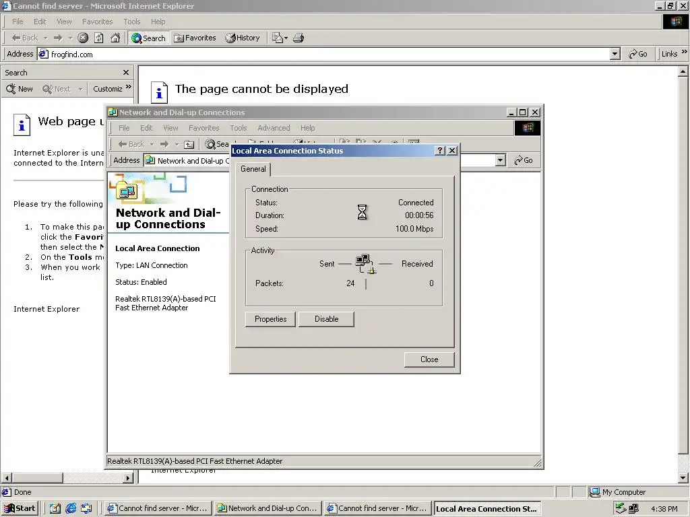Launch Internet Explorer from quick launch

(x=71, y=509)
